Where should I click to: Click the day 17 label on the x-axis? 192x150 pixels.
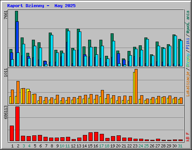pos(101,146)
